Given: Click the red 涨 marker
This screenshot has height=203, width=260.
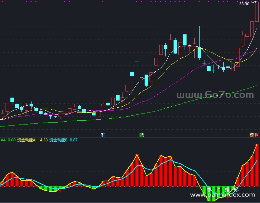Looking at the screenshot, I should (256, 135).
